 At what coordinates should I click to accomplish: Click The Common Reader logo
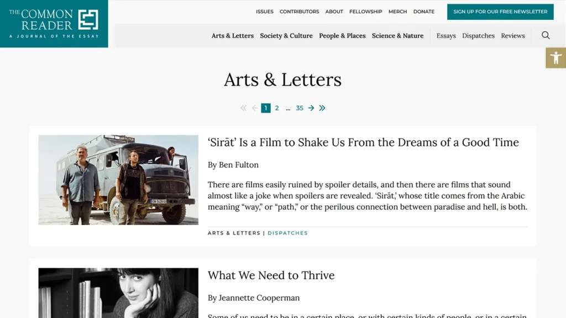pyautogui.click(x=54, y=23)
